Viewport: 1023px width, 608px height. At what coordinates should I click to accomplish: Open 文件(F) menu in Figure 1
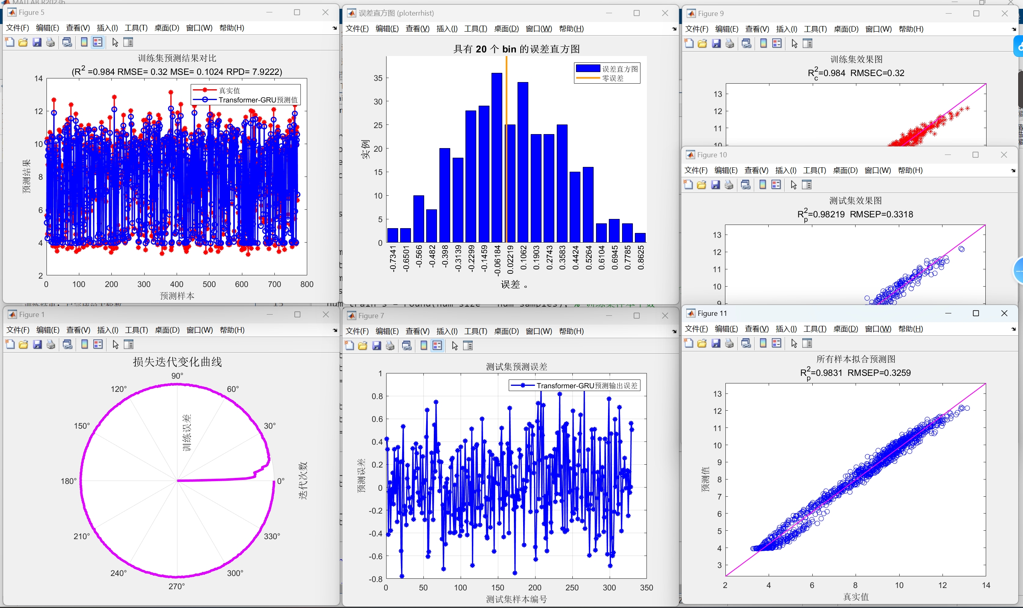point(18,330)
